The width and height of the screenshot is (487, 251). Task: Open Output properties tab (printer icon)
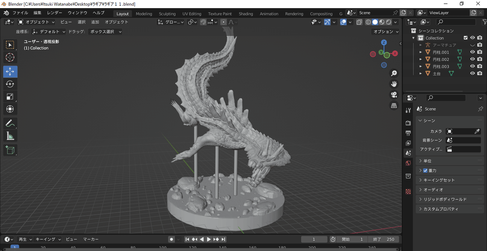point(408,133)
